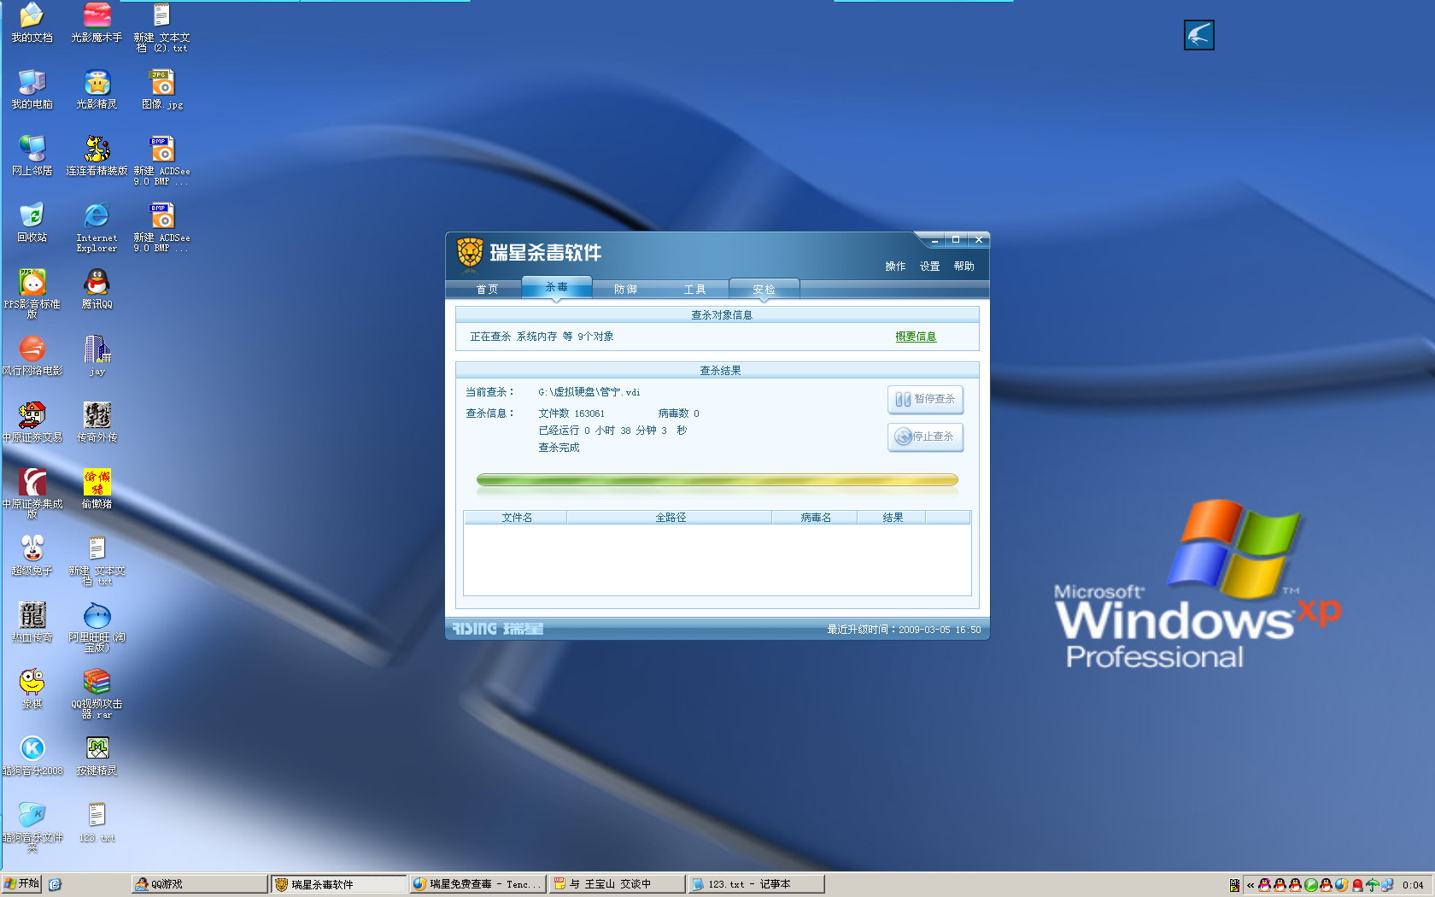1435x897 pixels.
Task: Select the PPS影音标准版 desktop icon
Action: 32,294
